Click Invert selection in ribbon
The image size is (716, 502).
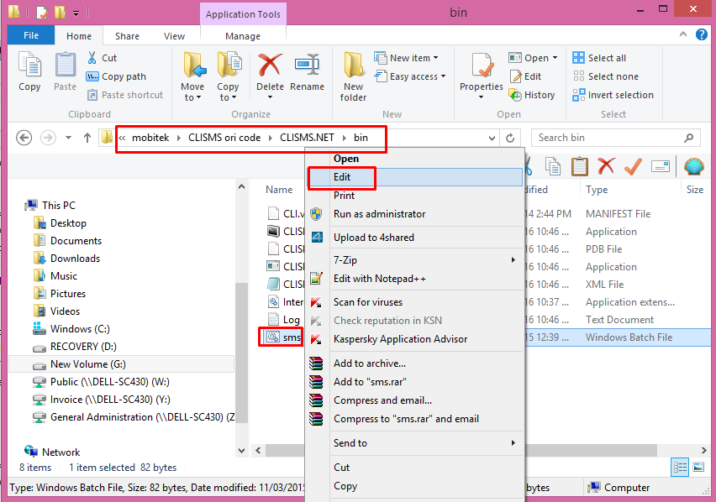tap(613, 95)
